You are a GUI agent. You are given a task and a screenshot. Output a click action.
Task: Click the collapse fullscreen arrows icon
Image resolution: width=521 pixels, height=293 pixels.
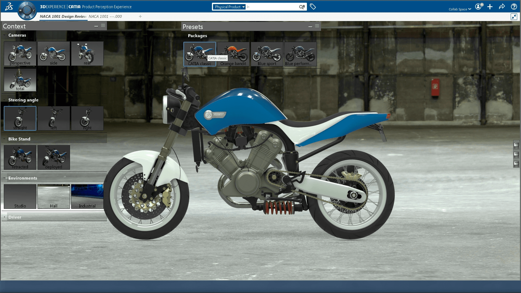coord(514,17)
